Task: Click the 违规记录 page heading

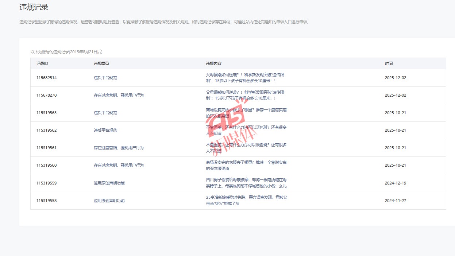Action: [34, 7]
